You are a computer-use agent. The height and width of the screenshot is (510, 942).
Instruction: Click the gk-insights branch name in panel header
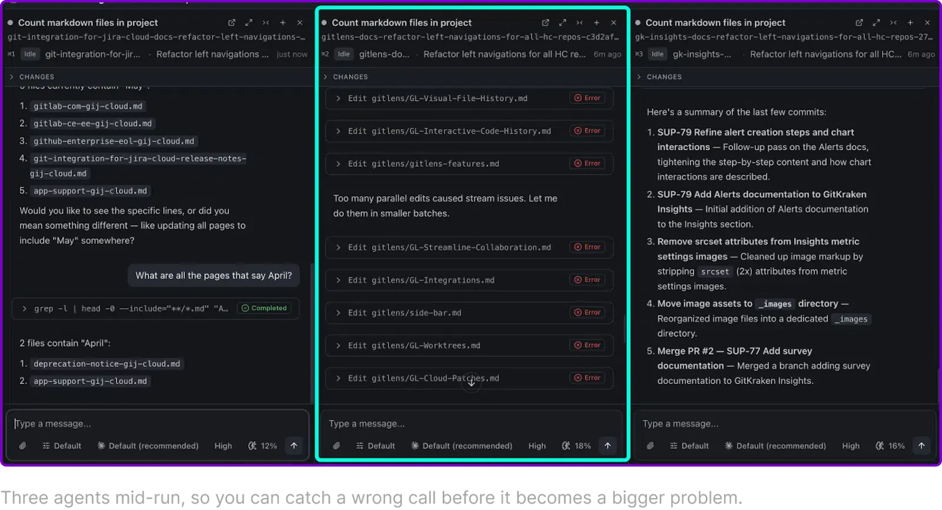702,54
